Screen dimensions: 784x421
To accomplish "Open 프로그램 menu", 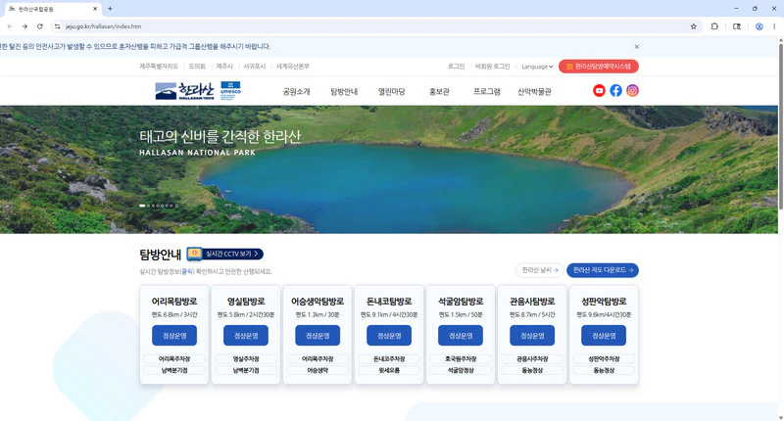I will tap(486, 91).
